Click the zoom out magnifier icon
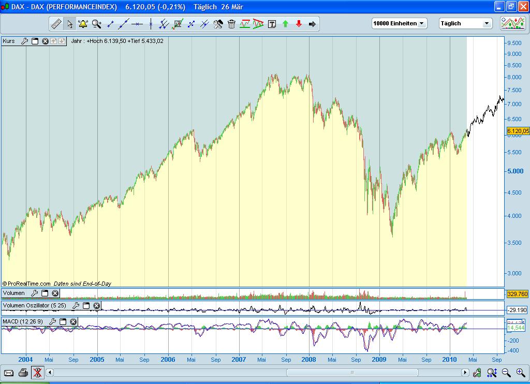 (x=506, y=373)
